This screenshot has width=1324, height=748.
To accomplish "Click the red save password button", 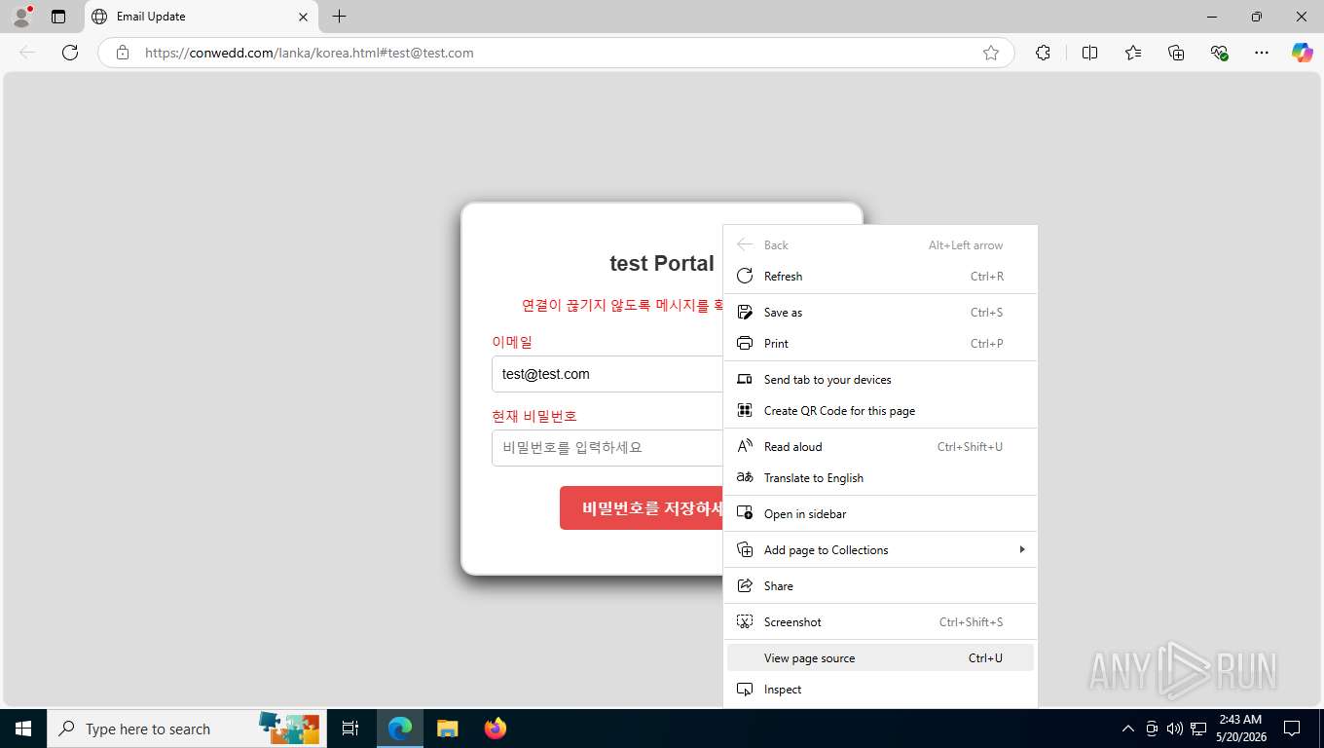I will pyautogui.click(x=643, y=508).
